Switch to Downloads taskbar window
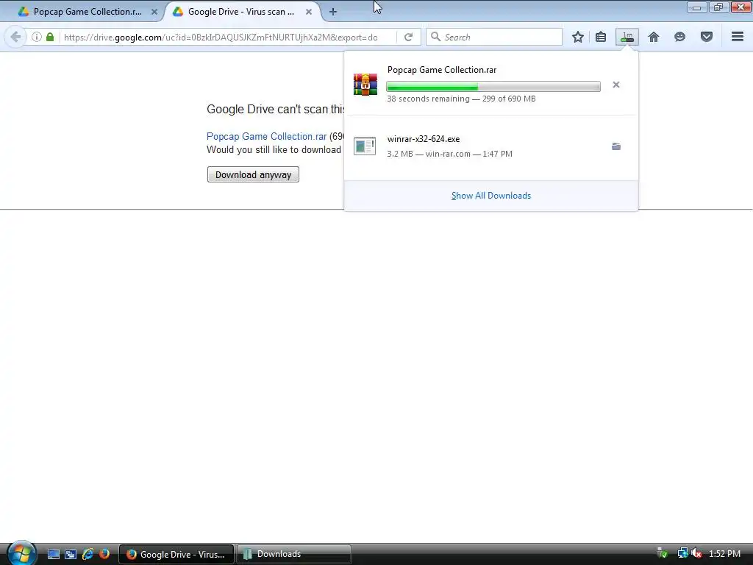This screenshot has width=753, height=565. pos(294,554)
